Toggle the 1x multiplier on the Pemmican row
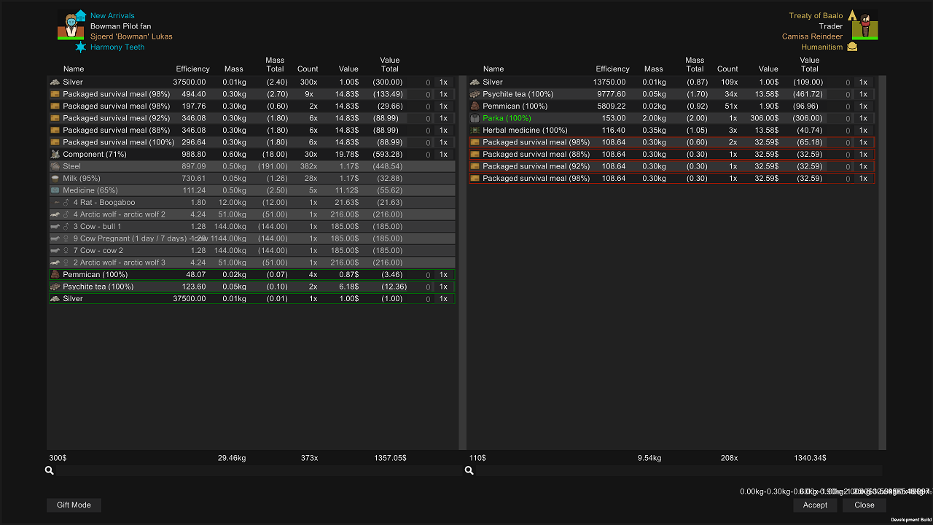 863,106
